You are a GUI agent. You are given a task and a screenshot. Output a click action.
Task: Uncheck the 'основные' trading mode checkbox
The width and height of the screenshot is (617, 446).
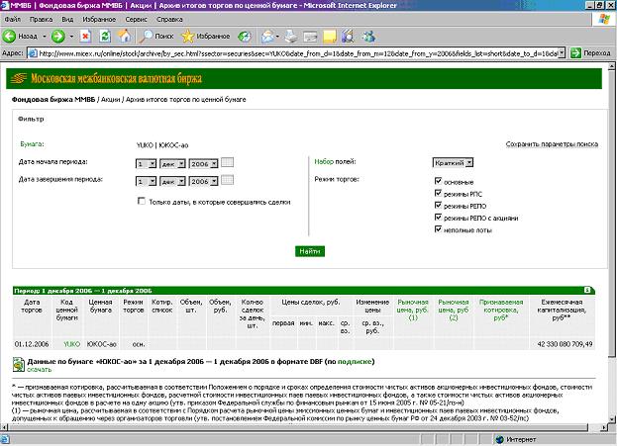pyautogui.click(x=438, y=181)
